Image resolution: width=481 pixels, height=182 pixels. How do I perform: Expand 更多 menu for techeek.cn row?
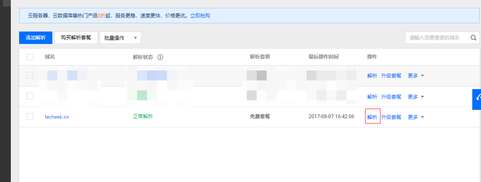tap(416, 117)
